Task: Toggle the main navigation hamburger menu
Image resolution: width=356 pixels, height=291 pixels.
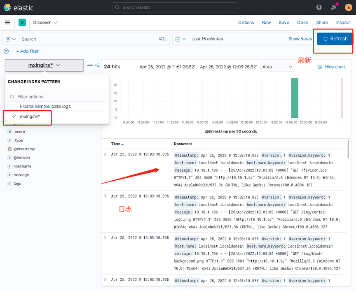Action: point(7,23)
